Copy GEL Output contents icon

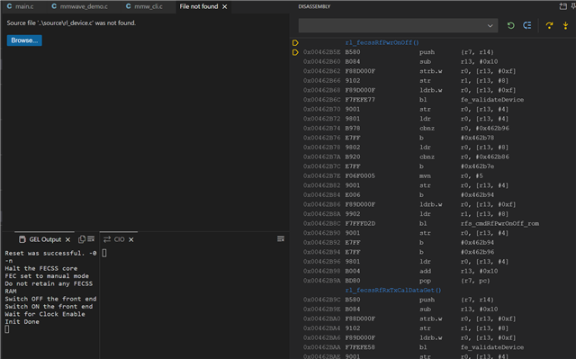pyautogui.click(x=82, y=239)
